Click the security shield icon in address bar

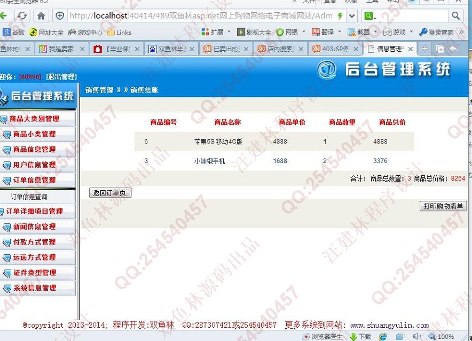[x=60, y=16]
